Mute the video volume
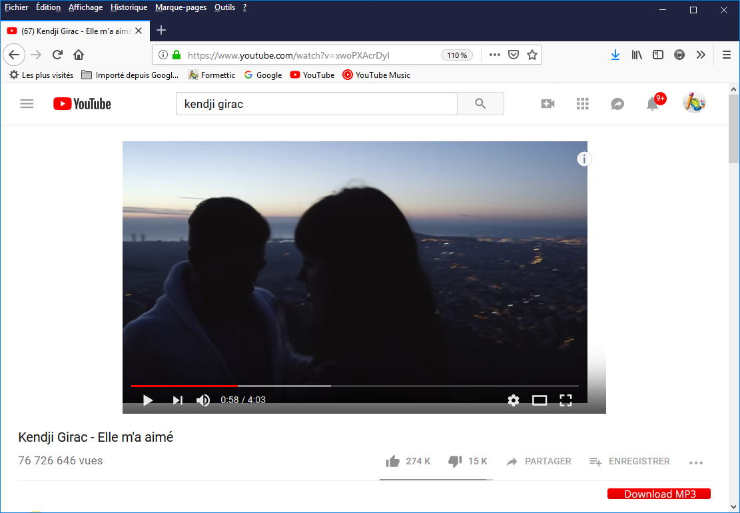 [203, 400]
